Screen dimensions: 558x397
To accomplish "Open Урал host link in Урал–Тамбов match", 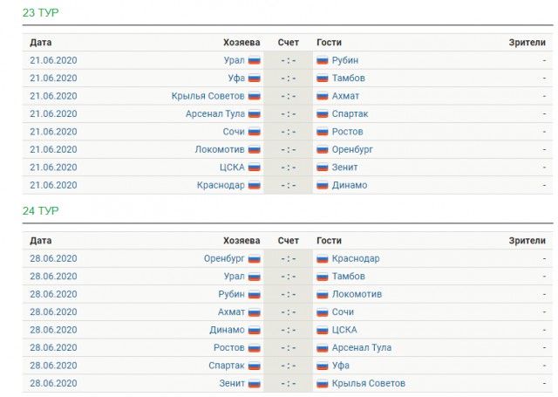I will (234, 277).
